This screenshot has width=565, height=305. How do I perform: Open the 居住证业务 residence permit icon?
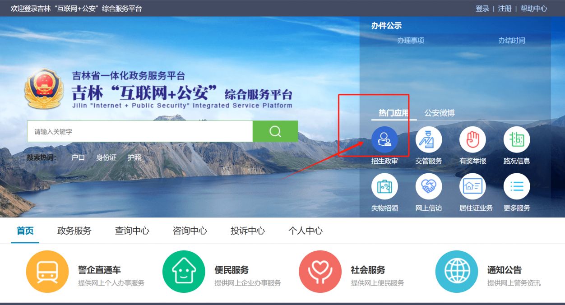click(472, 186)
